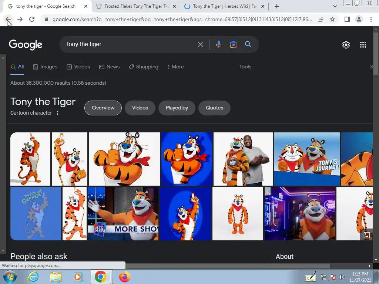Open the large thumbs-up Tony image on white
Viewport: 379px width, 284px height.
(x=124, y=159)
